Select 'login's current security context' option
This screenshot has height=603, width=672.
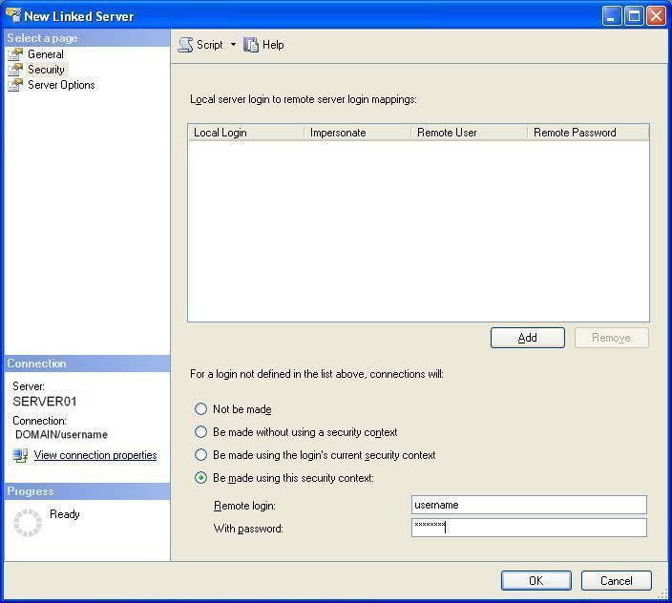point(315,455)
